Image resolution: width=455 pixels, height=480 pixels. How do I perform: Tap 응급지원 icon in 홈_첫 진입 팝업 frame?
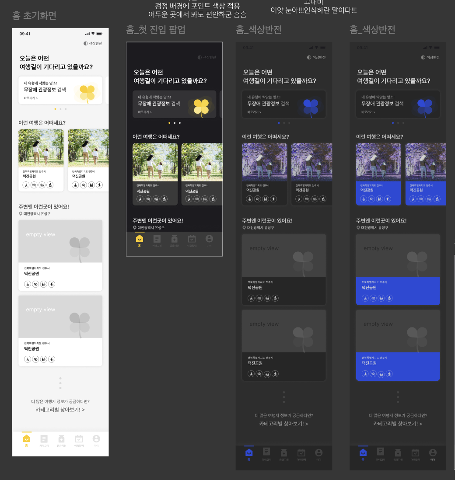tap(174, 238)
